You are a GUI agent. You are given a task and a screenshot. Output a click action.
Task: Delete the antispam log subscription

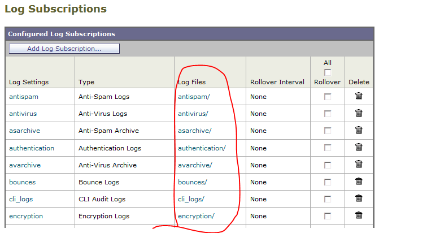[x=358, y=97]
